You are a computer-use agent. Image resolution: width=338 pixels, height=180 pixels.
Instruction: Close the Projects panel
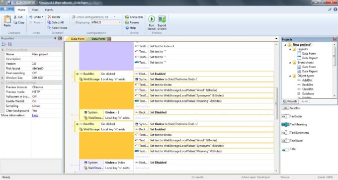pyautogui.click(x=335, y=39)
